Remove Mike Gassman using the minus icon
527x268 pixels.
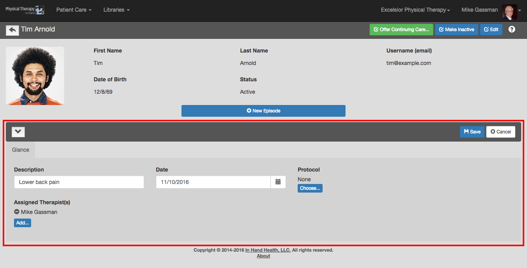coord(17,212)
